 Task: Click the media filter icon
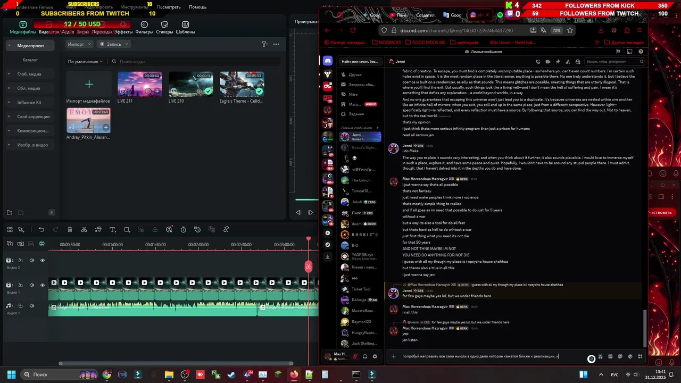[264, 44]
